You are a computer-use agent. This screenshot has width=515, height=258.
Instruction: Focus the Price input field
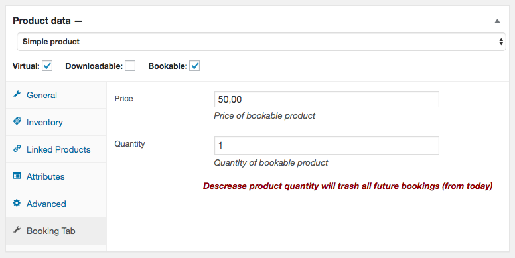tap(327, 99)
